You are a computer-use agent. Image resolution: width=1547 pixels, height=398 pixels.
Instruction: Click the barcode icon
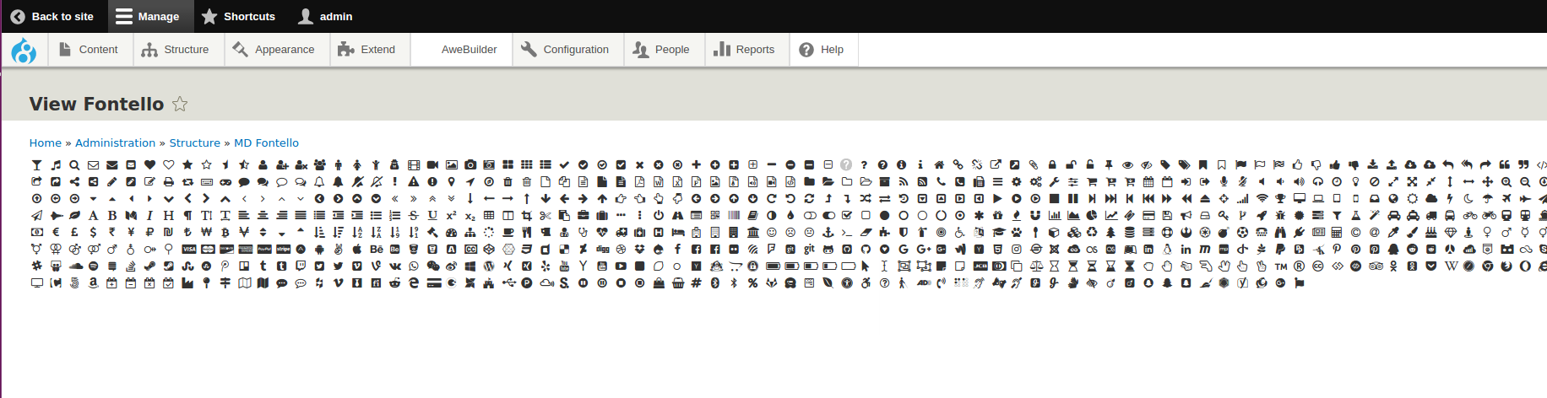734,215
